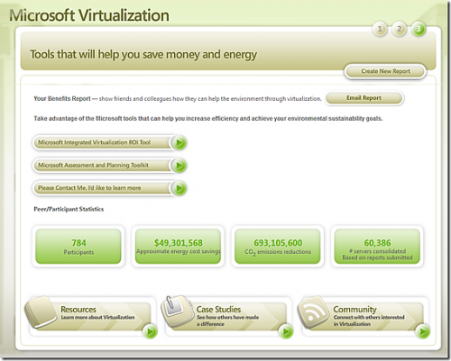Click green arrow beside Assessment and Planning Toolkit
The height and width of the screenshot is (361, 451).
(179, 166)
